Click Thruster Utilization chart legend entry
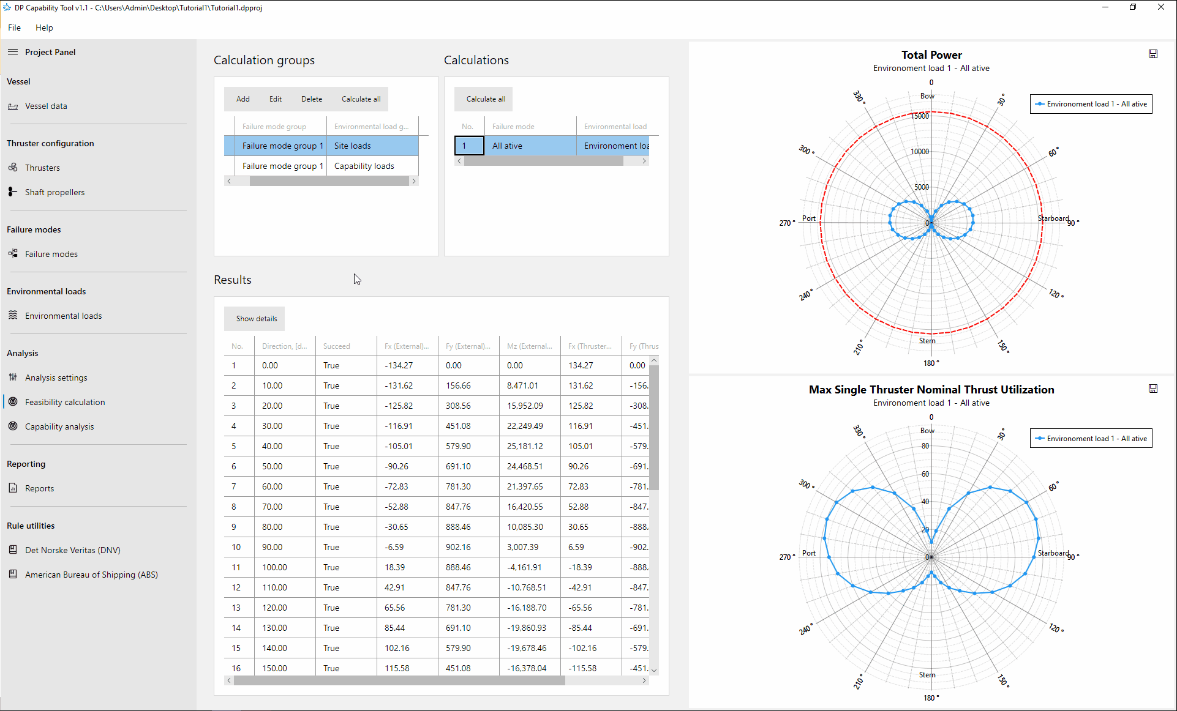Viewport: 1177px width, 711px height. (x=1091, y=439)
